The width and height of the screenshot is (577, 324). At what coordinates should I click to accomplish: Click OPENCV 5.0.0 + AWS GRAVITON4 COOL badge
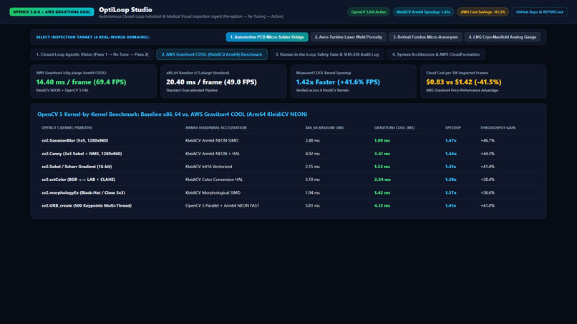(52, 11)
